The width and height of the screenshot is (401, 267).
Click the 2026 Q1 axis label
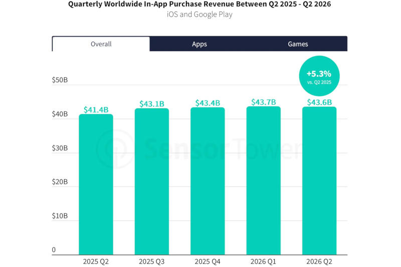(x=264, y=261)
